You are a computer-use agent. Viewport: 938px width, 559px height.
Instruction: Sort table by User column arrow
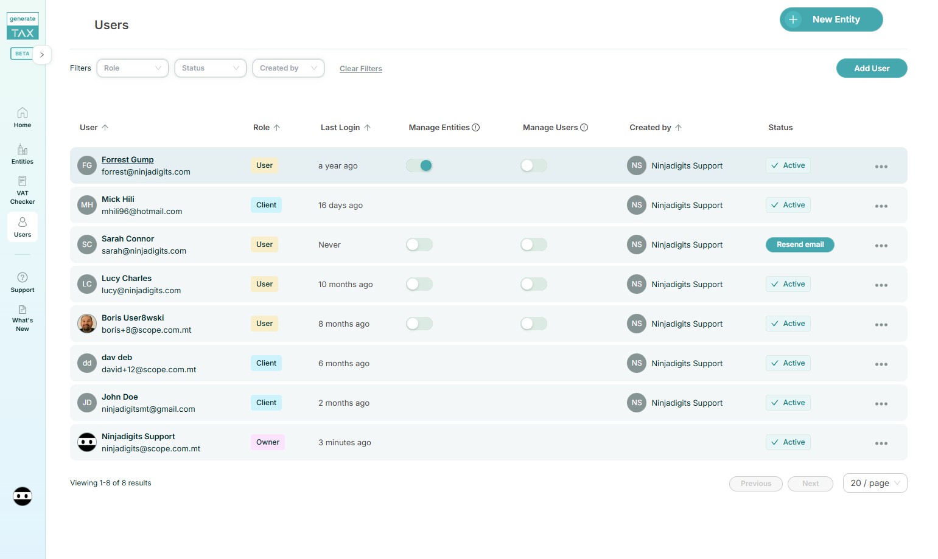105,128
